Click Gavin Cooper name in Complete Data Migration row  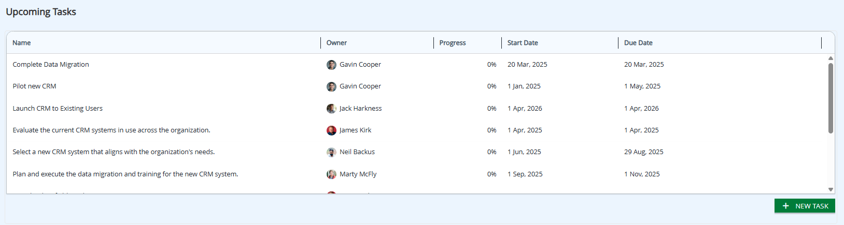(x=360, y=65)
